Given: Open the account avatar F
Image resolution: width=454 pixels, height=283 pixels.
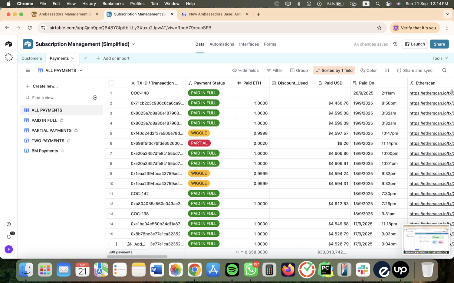Looking at the screenshot, I should pyautogui.click(x=9, y=249).
